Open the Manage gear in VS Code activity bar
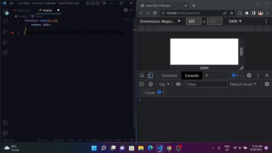The width and height of the screenshot is (272, 153). coord(6,133)
